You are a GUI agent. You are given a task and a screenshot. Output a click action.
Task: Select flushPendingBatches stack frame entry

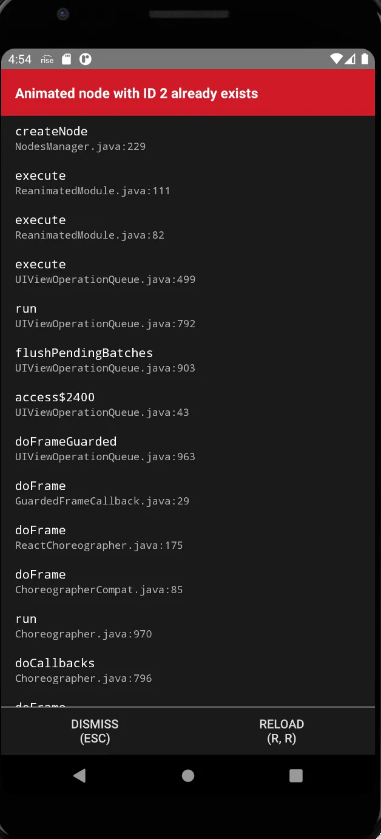[188, 359]
